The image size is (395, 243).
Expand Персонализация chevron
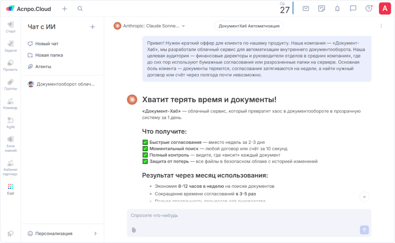click(96, 233)
